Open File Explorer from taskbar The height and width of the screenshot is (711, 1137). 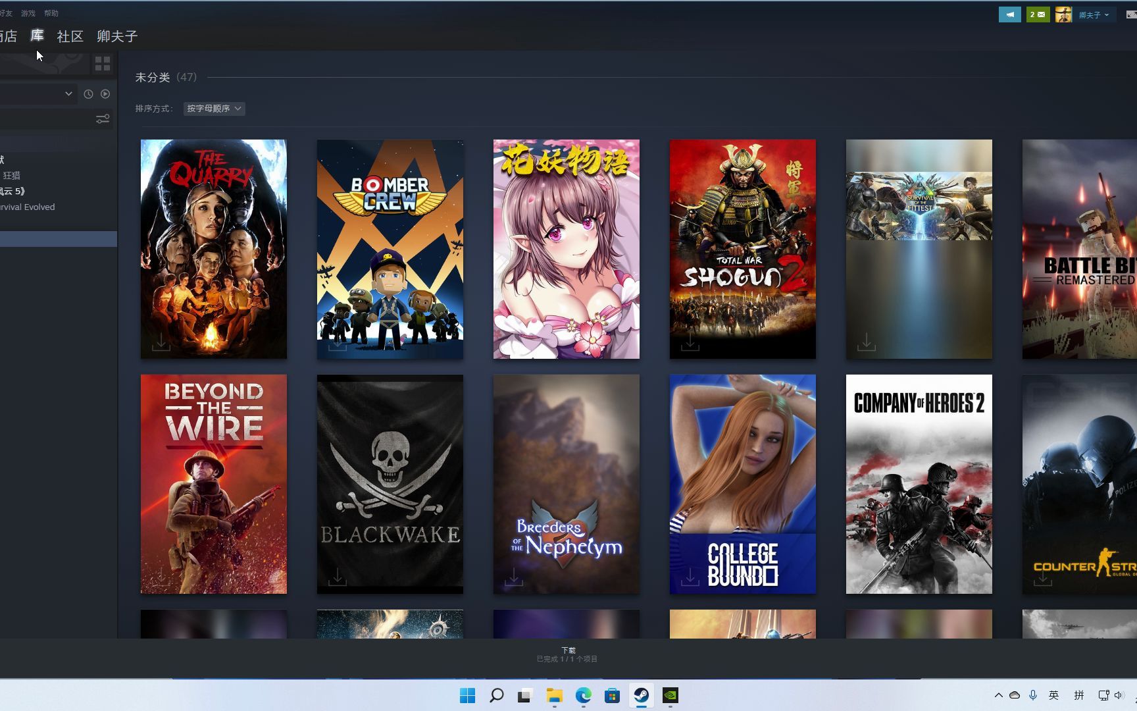point(554,695)
